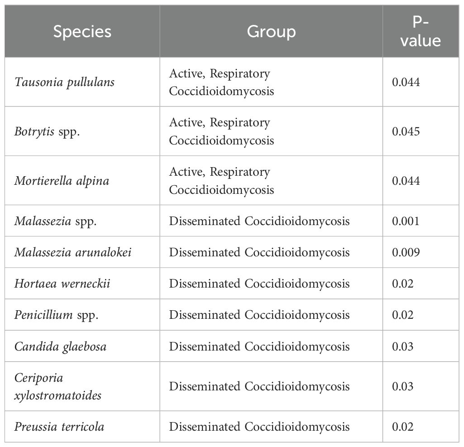Select the Group cell for Preussia terricola
Image resolution: width=464 pixels, height=447 pixels.
click(259, 427)
